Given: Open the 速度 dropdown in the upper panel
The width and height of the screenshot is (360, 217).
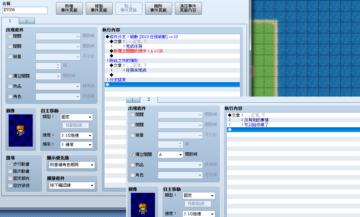Looking at the screenshot, I should pyautogui.click(x=77, y=135).
